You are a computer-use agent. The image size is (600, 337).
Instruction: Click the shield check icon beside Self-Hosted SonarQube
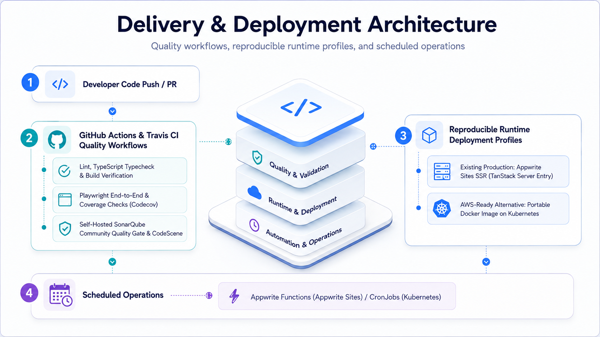pos(65,228)
